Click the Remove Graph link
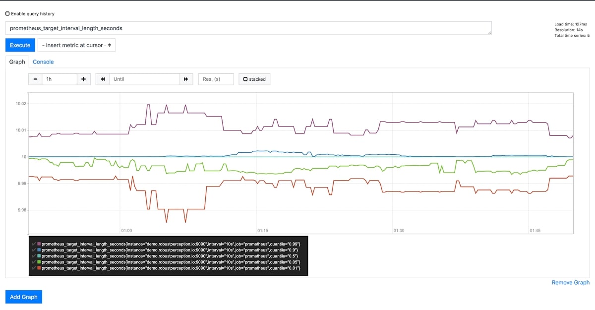Screen dimensions: 595x310 570,282
